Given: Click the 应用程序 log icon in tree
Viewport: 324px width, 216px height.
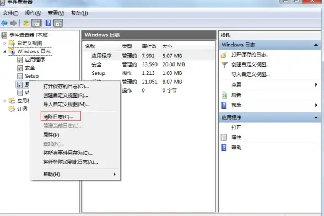Looking at the screenshot, I should [20, 60].
